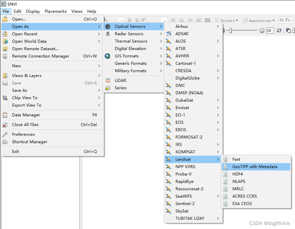
Task: Click the ADS40 airplane icon
Action: coord(168,34)
